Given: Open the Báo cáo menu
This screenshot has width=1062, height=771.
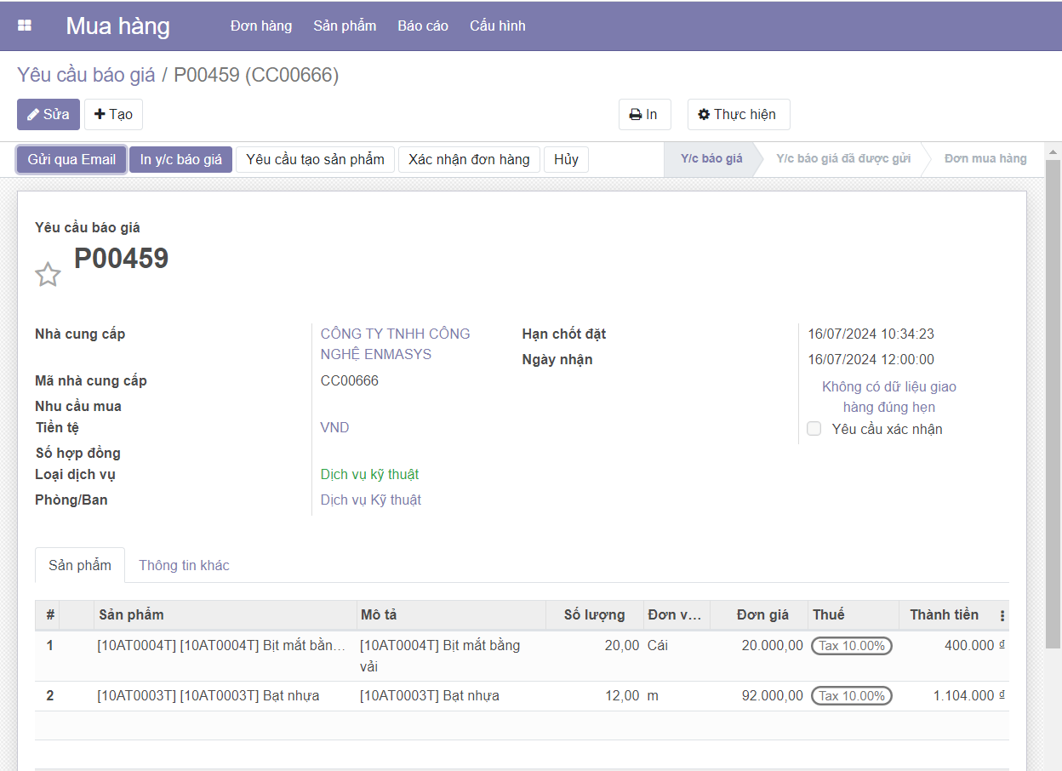Looking at the screenshot, I should 423,26.
